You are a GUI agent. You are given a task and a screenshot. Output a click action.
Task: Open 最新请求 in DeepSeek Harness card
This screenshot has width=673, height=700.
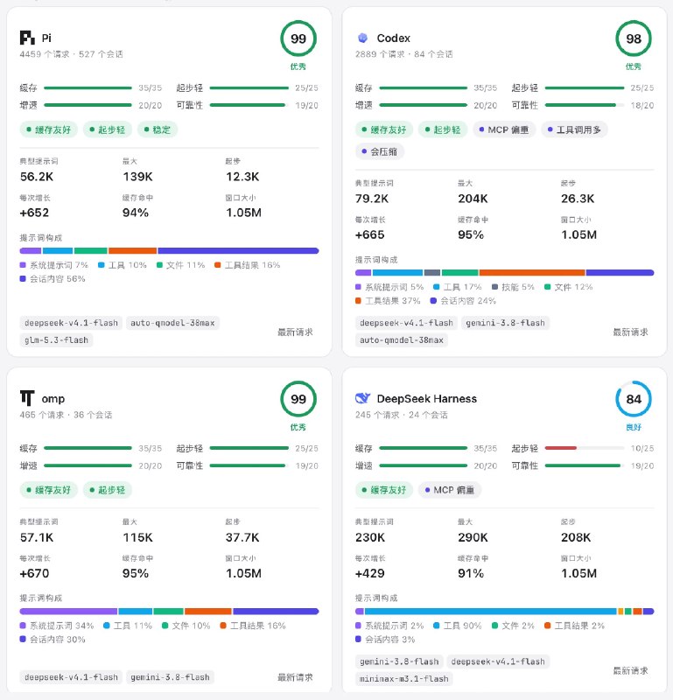pos(630,670)
